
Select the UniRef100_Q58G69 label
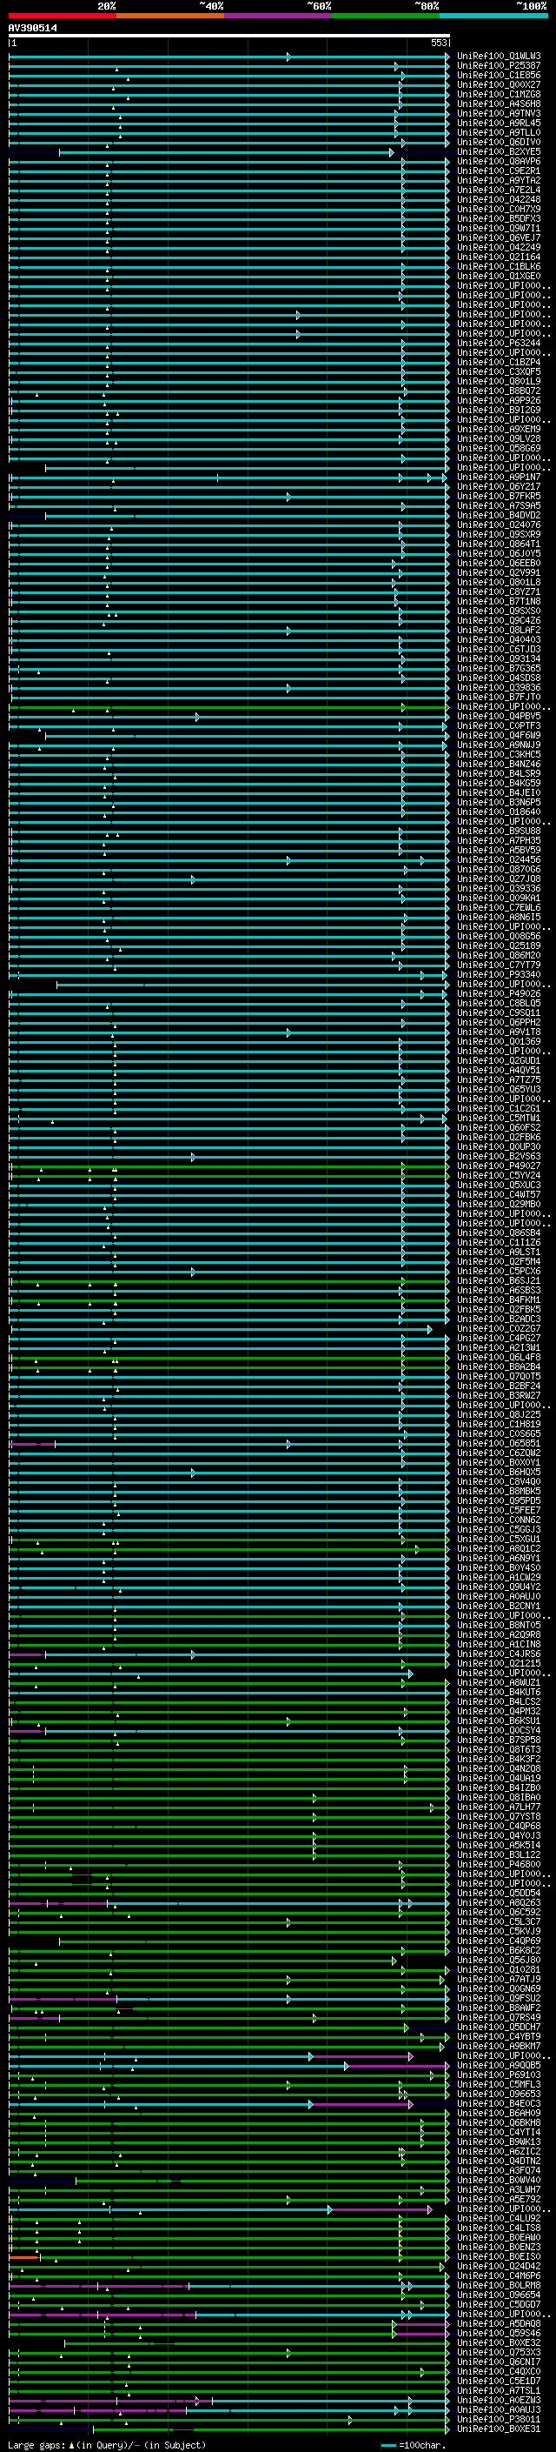point(499,447)
